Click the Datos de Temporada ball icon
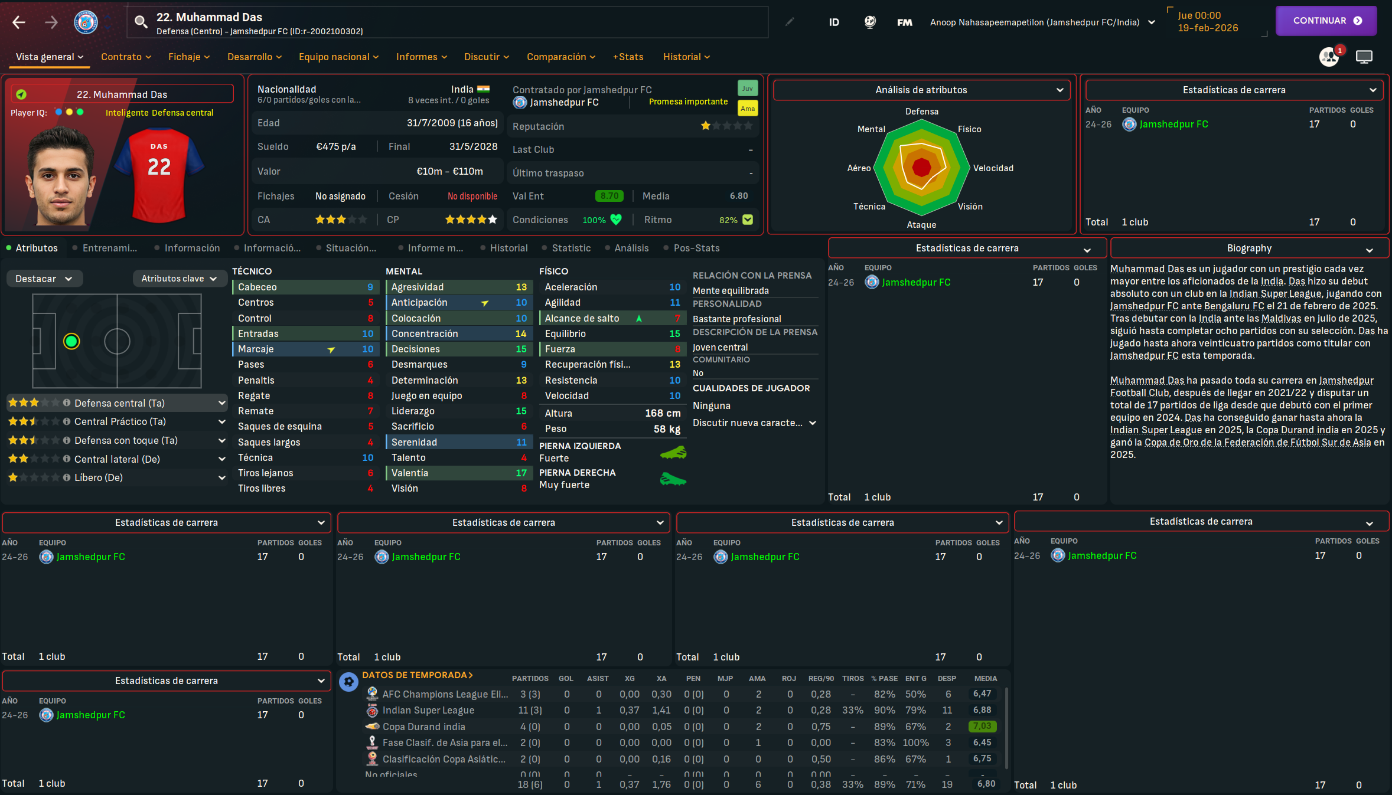Screen dimensions: 1392x795 click(349, 682)
